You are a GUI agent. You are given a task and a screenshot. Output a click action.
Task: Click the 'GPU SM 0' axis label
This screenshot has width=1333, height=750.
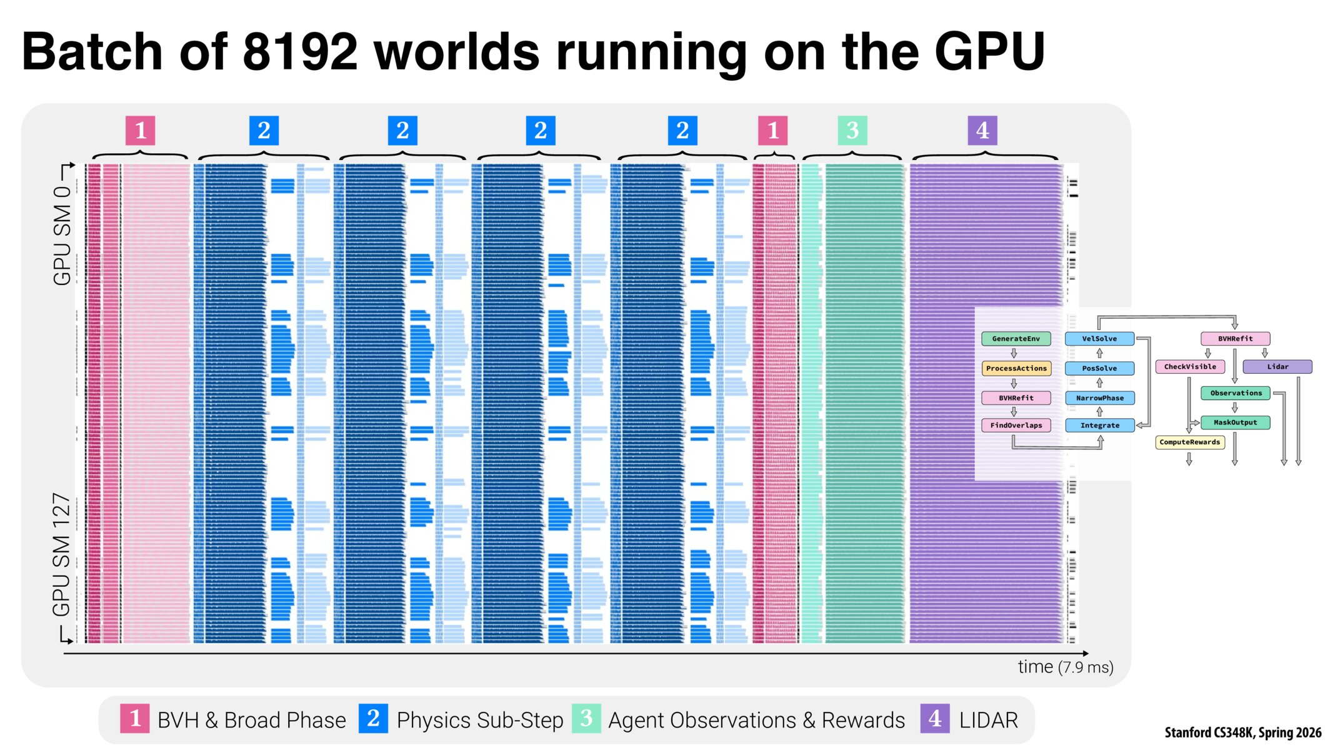(62, 236)
